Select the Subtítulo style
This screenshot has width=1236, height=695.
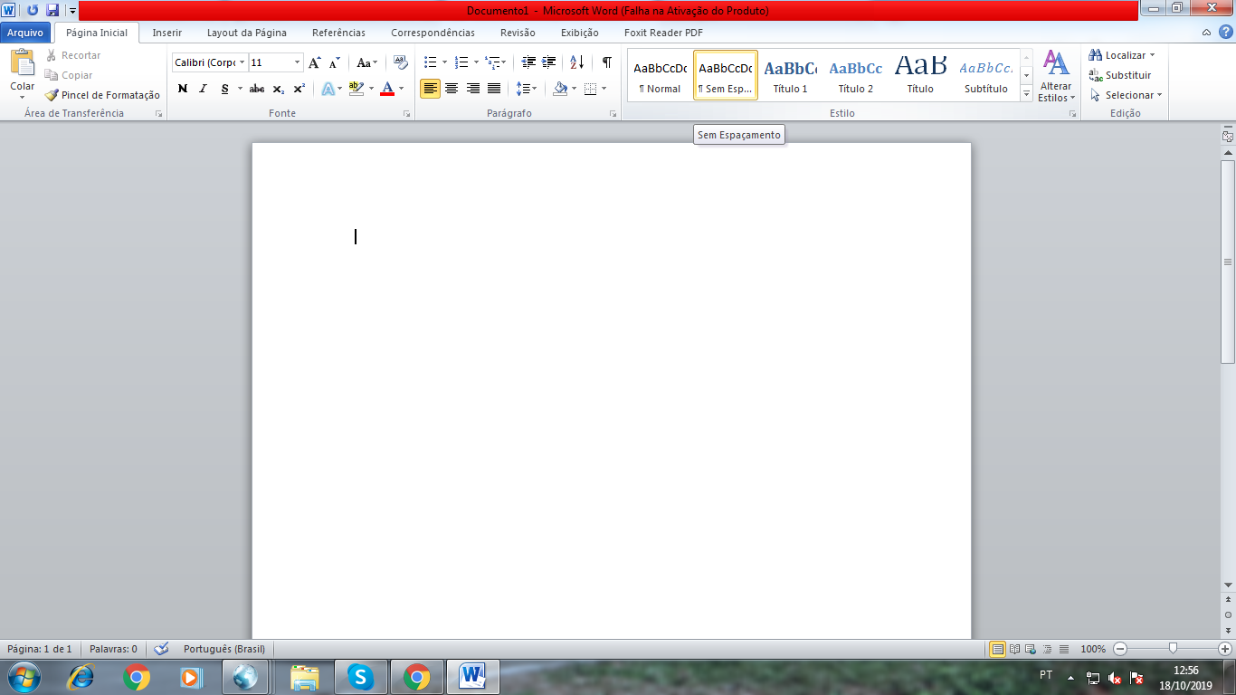985,75
